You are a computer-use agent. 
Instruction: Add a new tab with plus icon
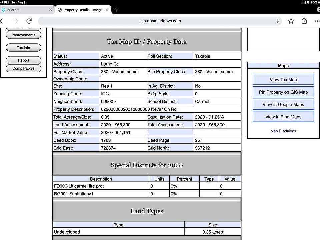116,10
